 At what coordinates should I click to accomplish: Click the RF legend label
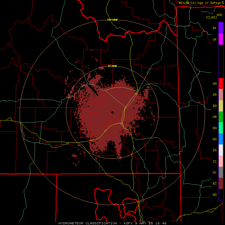pos(214,28)
